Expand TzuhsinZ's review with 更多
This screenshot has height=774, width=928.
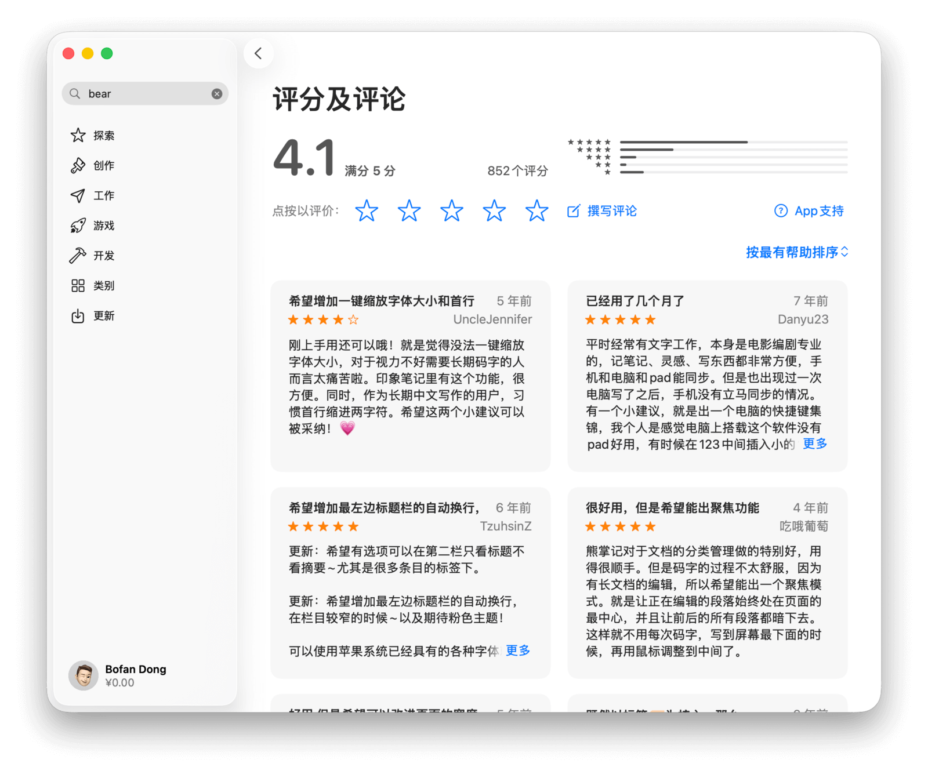[x=518, y=651]
